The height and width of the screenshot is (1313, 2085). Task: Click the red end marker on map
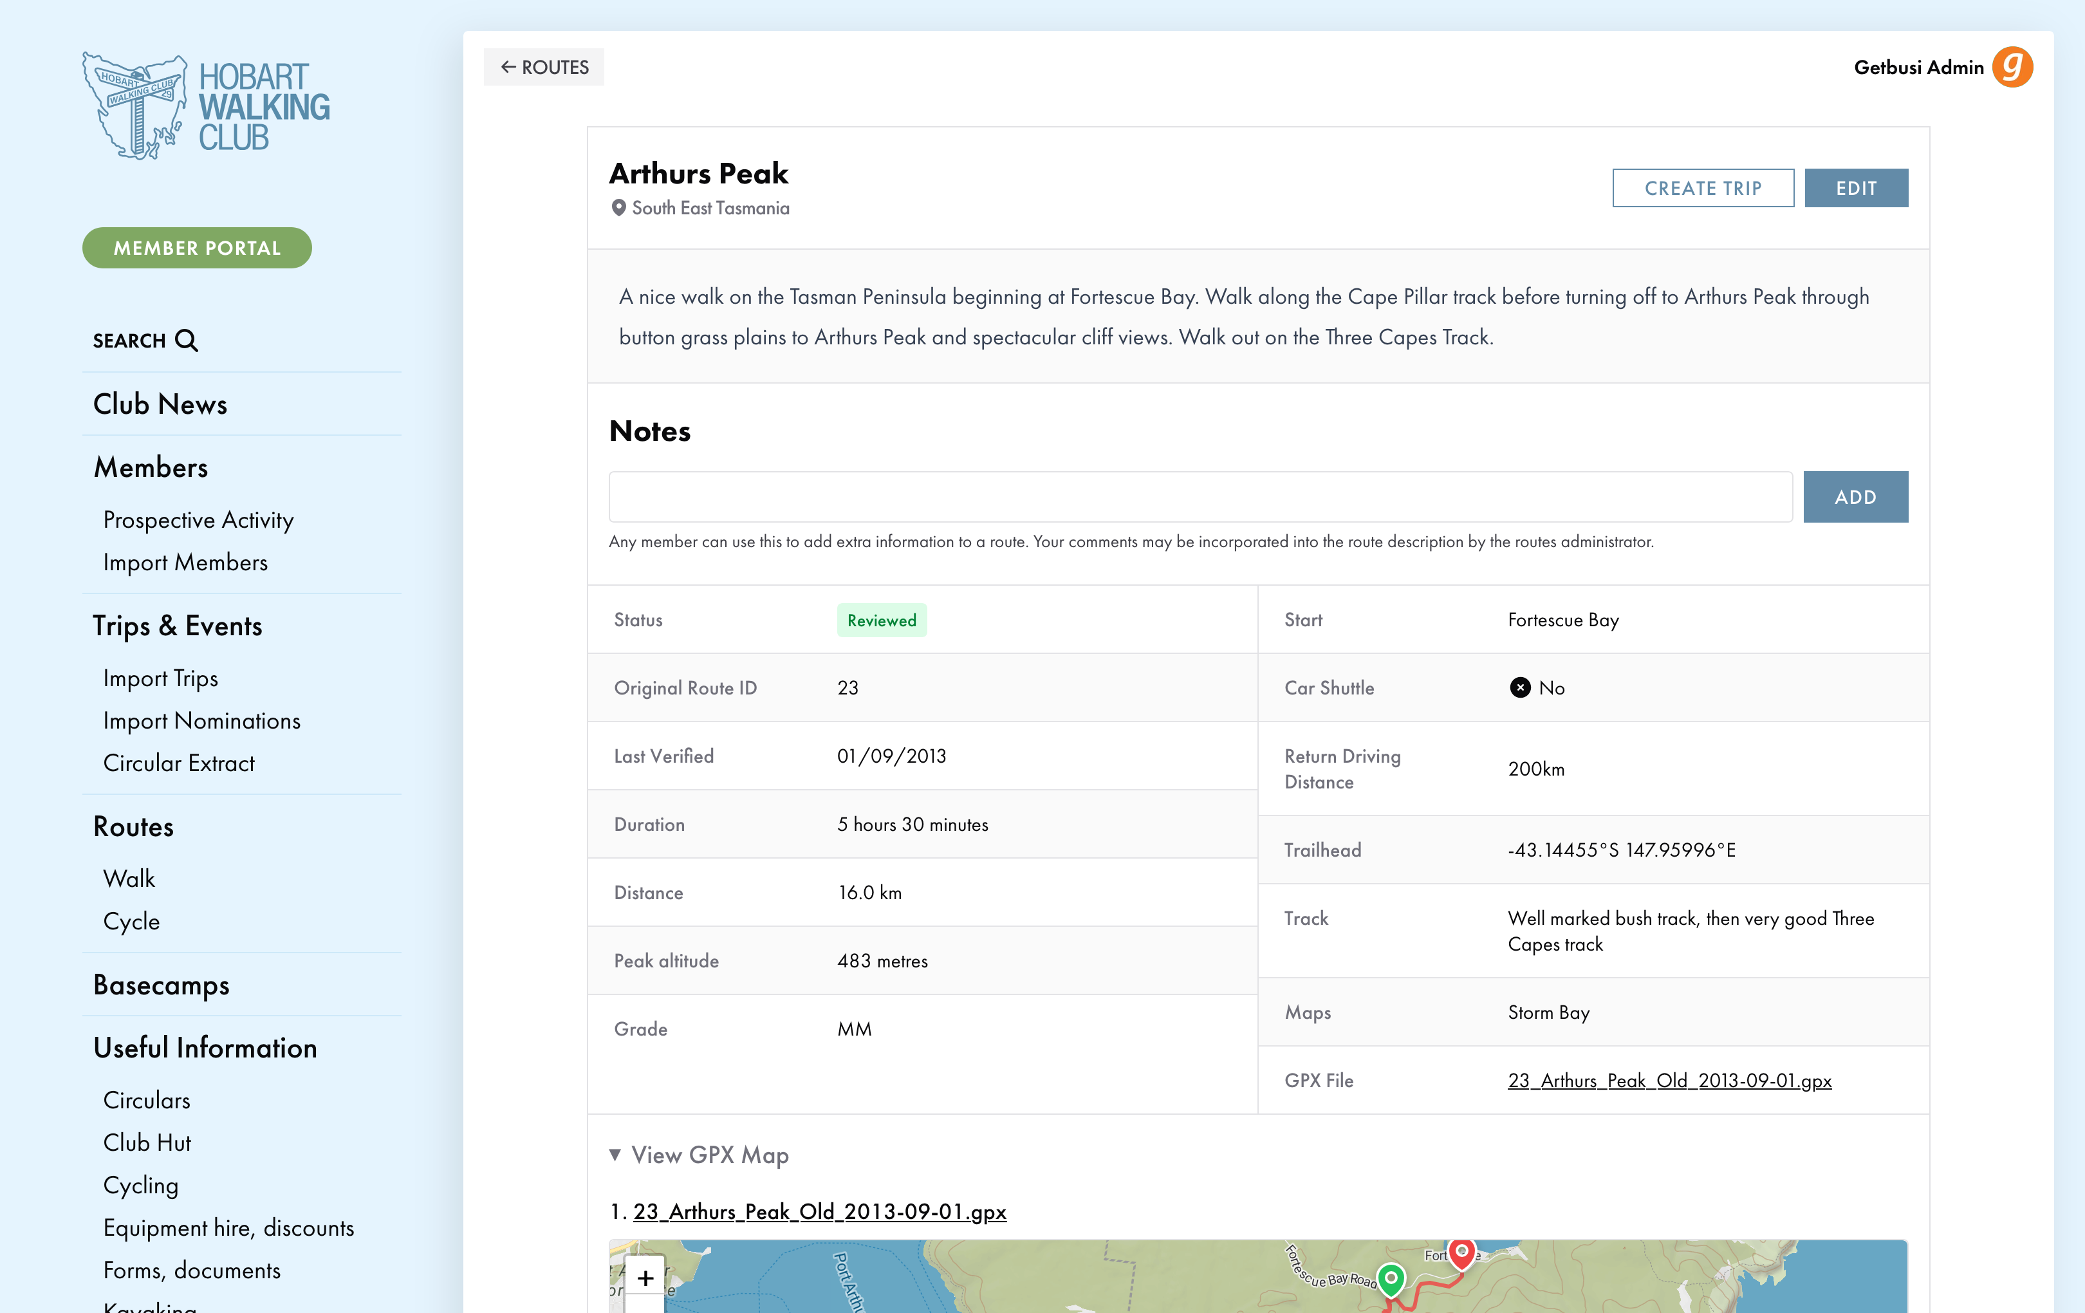pos(1461,1251)
